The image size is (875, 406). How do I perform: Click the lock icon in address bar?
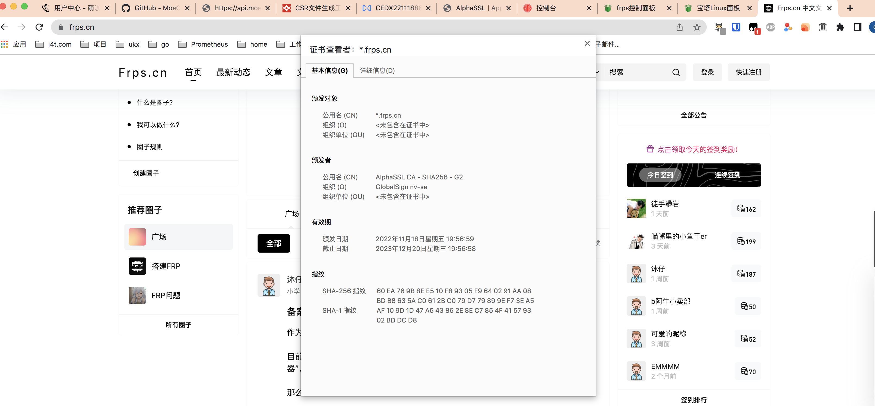[x=61, y=27]
